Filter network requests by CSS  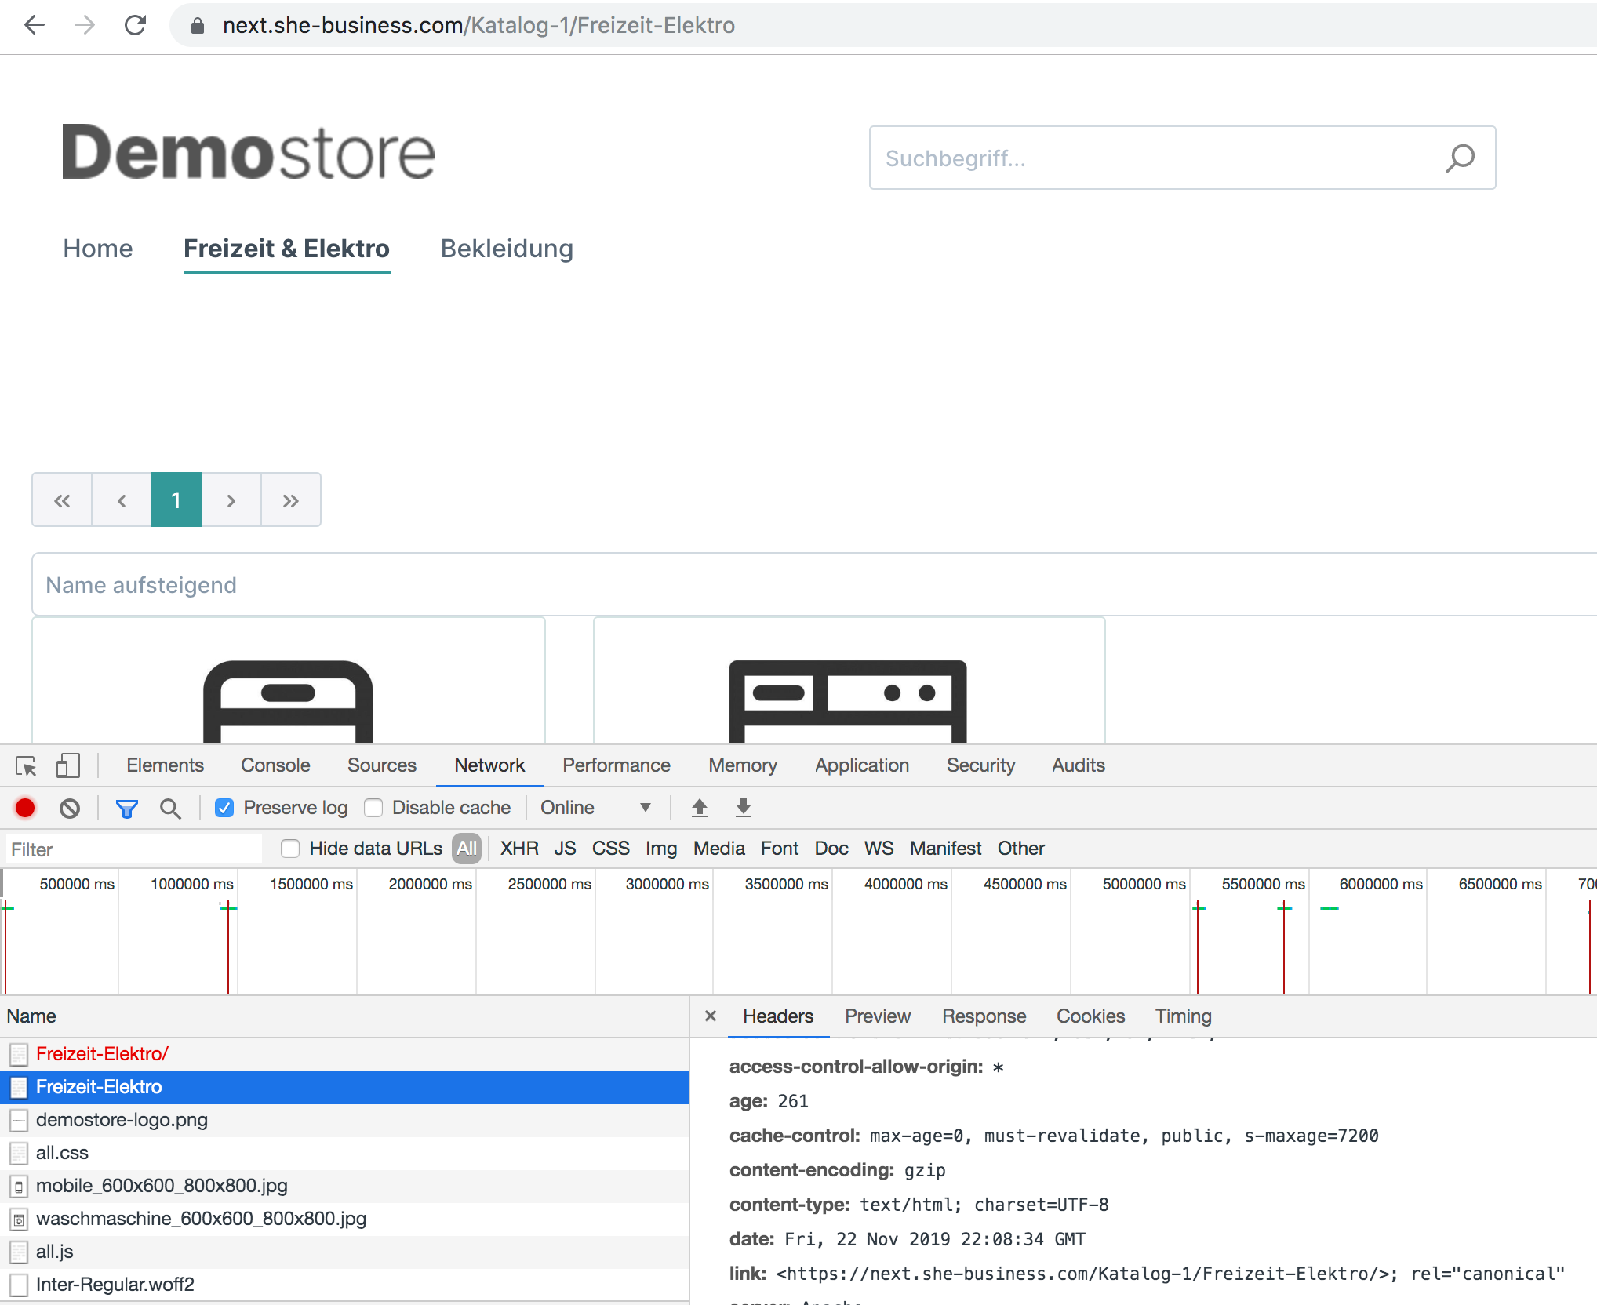611,849
